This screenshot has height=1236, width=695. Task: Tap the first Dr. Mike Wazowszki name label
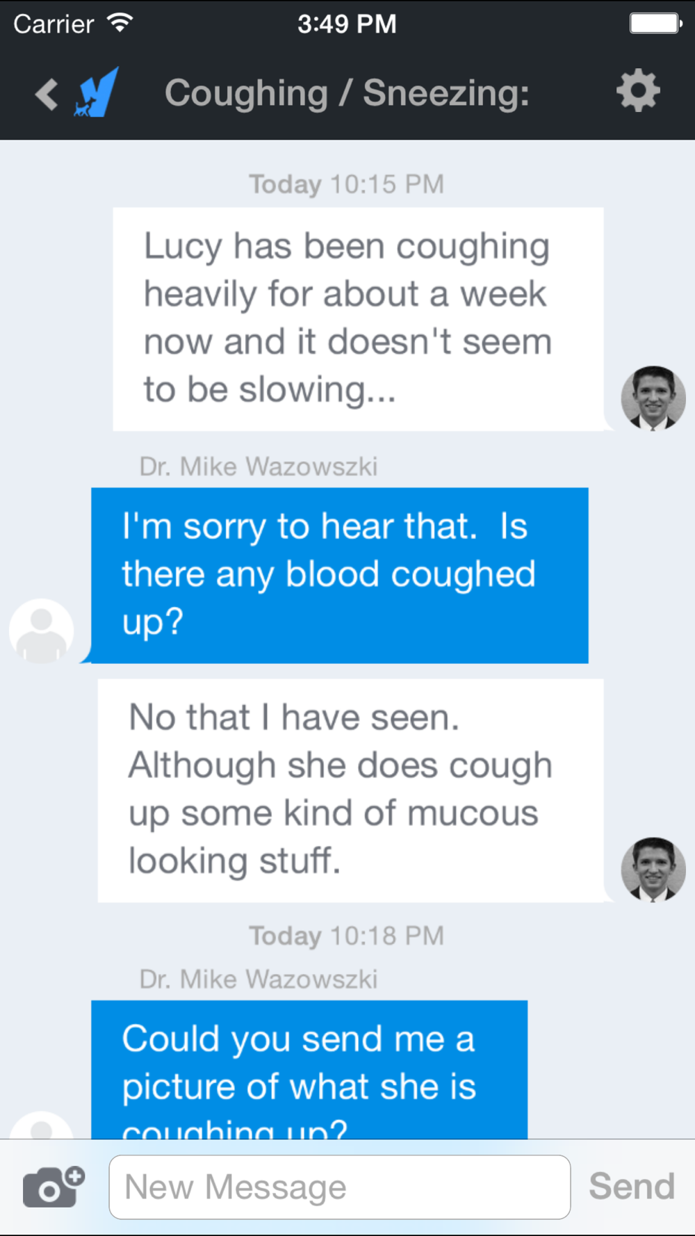click(x=258, y=466)
